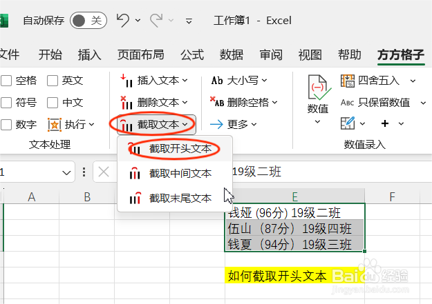
Task: Click the 删除空格 AB icon
Action: pyautogui.click(x=217, y=101)
